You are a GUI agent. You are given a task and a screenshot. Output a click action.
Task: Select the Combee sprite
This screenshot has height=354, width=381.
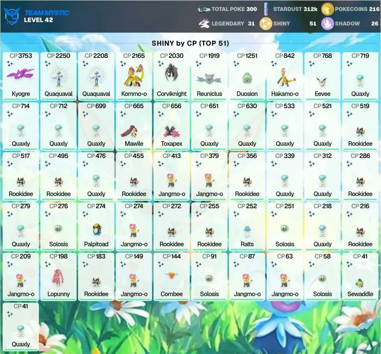coord(171,275)
